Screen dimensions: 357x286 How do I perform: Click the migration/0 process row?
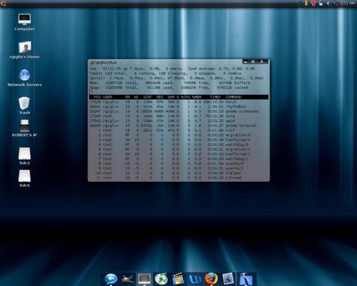coord(178,135)
